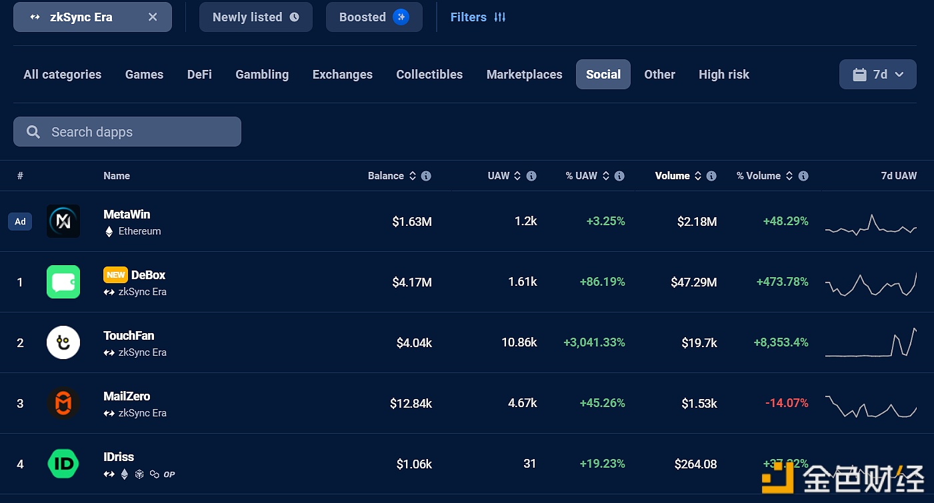Click the Ad badge on MetaWin row
This screenshot has height=503, width=934.
[x=20, y=222]
